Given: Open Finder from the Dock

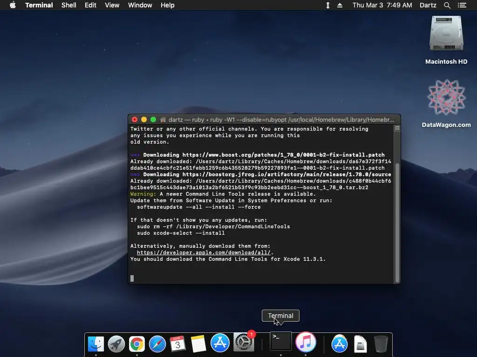Looking at the screenshot, I should point(96,344).
